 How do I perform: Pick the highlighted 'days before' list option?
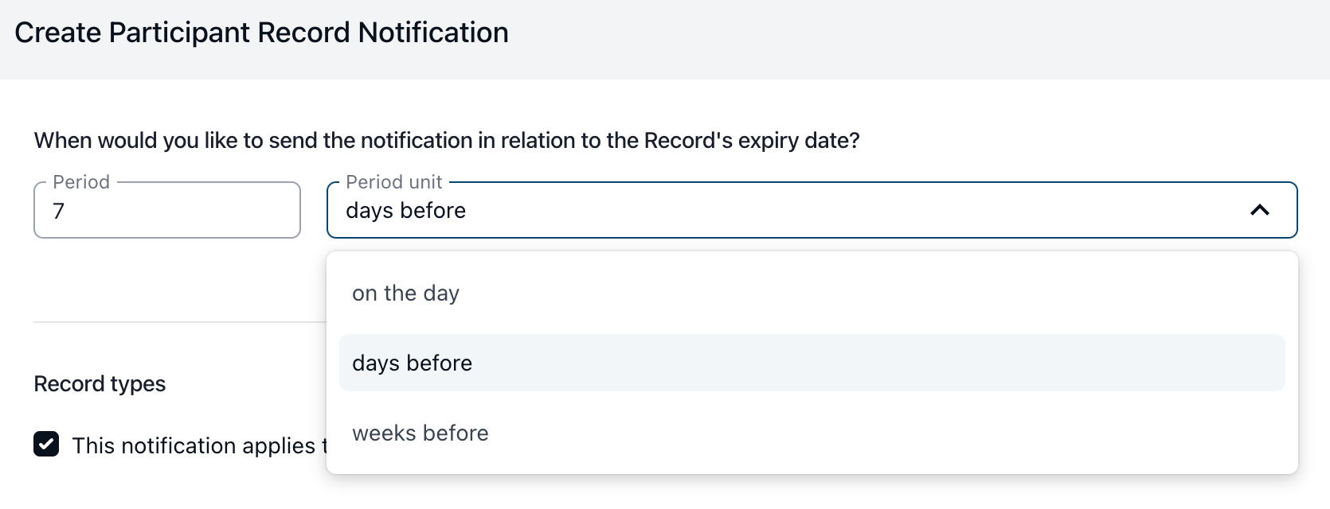point(413,363)
